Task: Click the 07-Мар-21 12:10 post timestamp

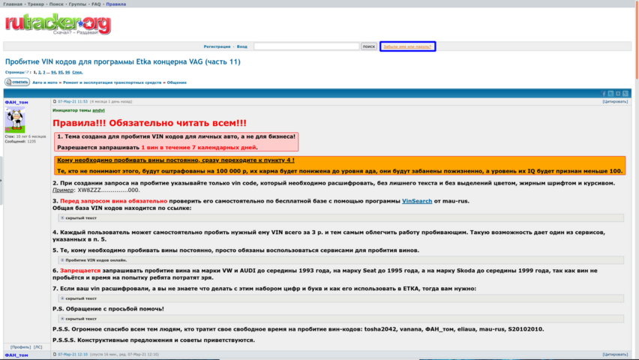Action: pos(73,354)
